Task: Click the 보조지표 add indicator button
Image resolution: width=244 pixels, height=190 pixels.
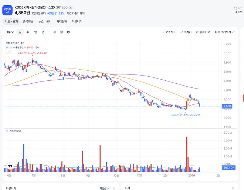Action: coord(169,32)
